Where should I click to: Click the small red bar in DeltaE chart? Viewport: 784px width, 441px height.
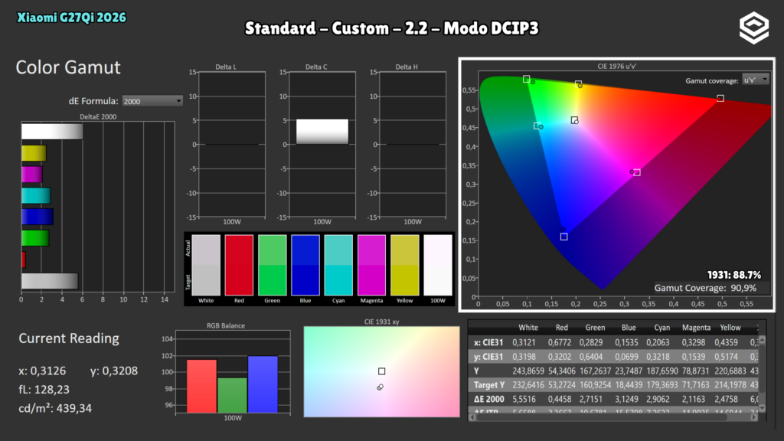[24, 260]
